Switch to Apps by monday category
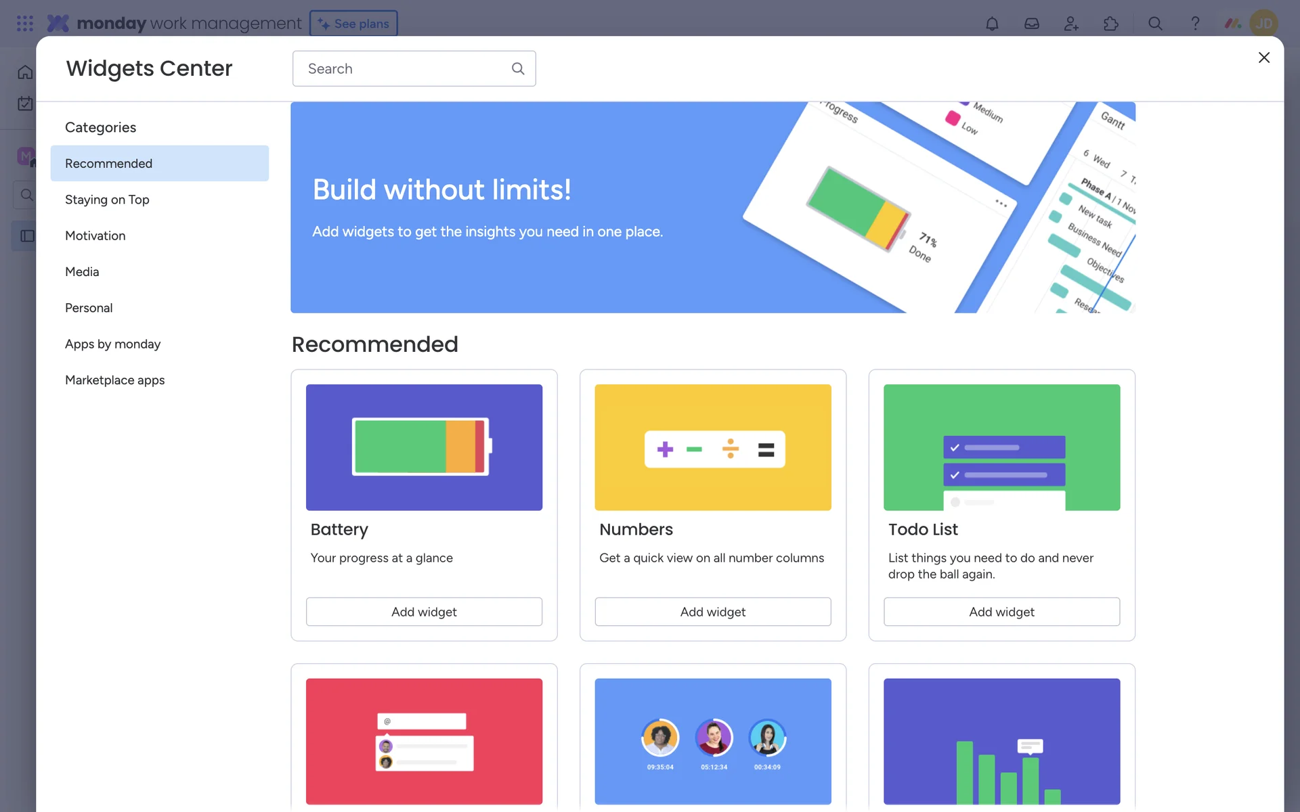The width and height of the screenshot is (1300, 812). pyautogui.click(x=113, y=344)
